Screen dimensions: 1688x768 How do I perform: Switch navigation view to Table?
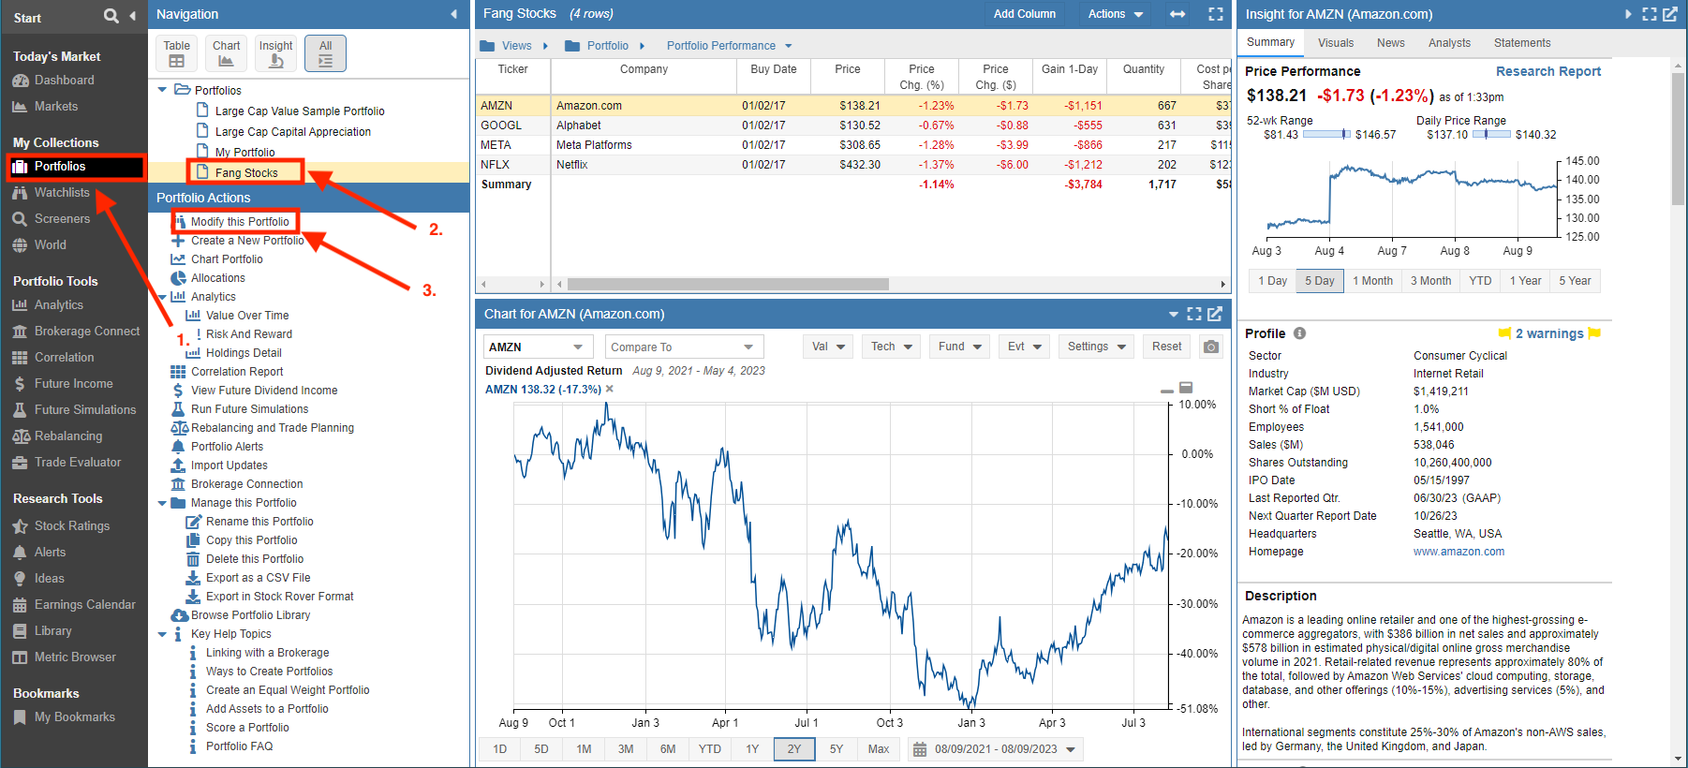coord(177,53)
